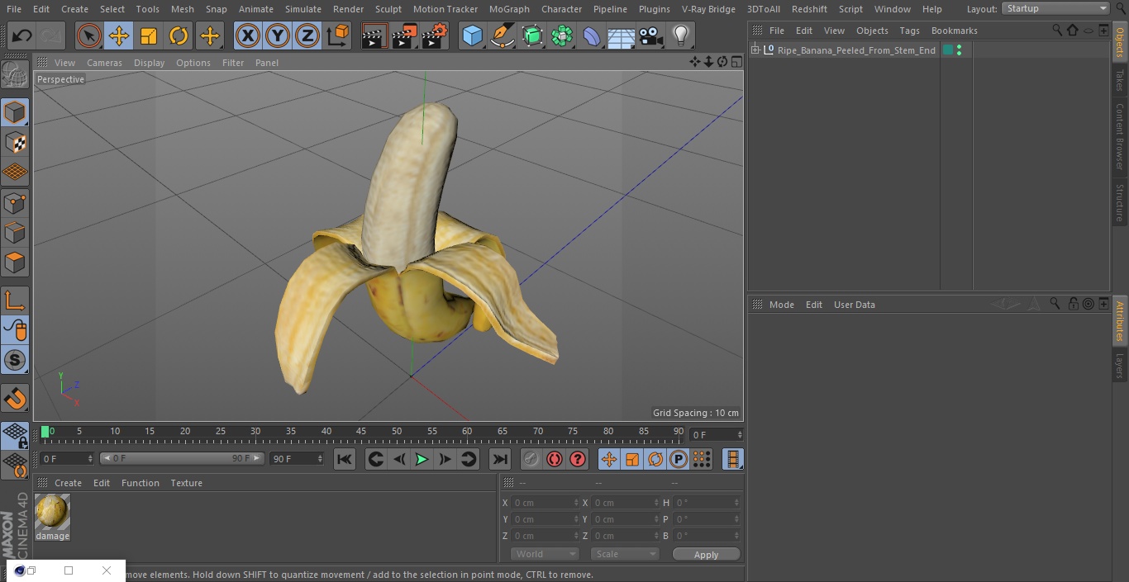Toggle Y axis lock
The image size is (1129, 582).
coord(278,35)
